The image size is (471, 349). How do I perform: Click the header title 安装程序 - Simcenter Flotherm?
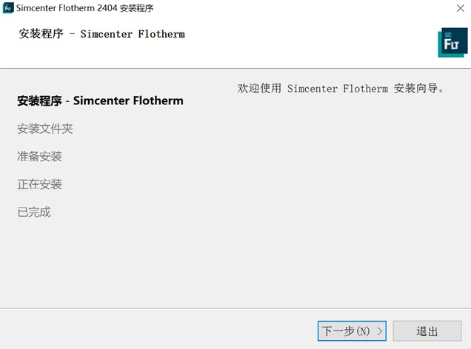pos(101,34)
